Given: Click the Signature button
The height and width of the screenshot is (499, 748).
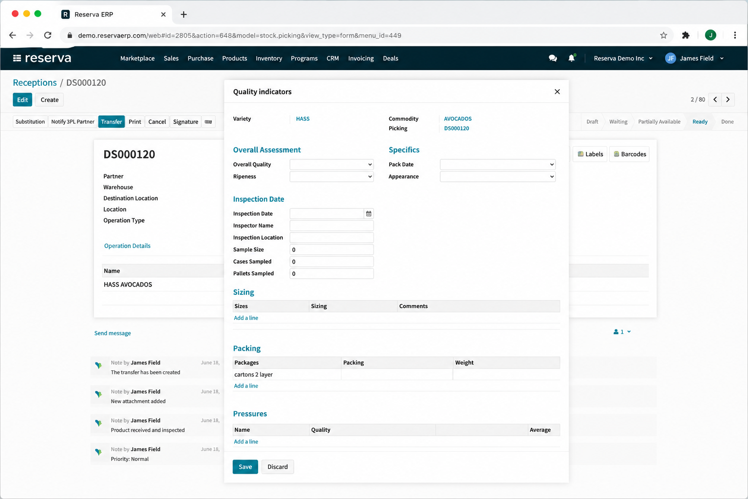Looking at the screenshot, I should [x=186, y=122].
